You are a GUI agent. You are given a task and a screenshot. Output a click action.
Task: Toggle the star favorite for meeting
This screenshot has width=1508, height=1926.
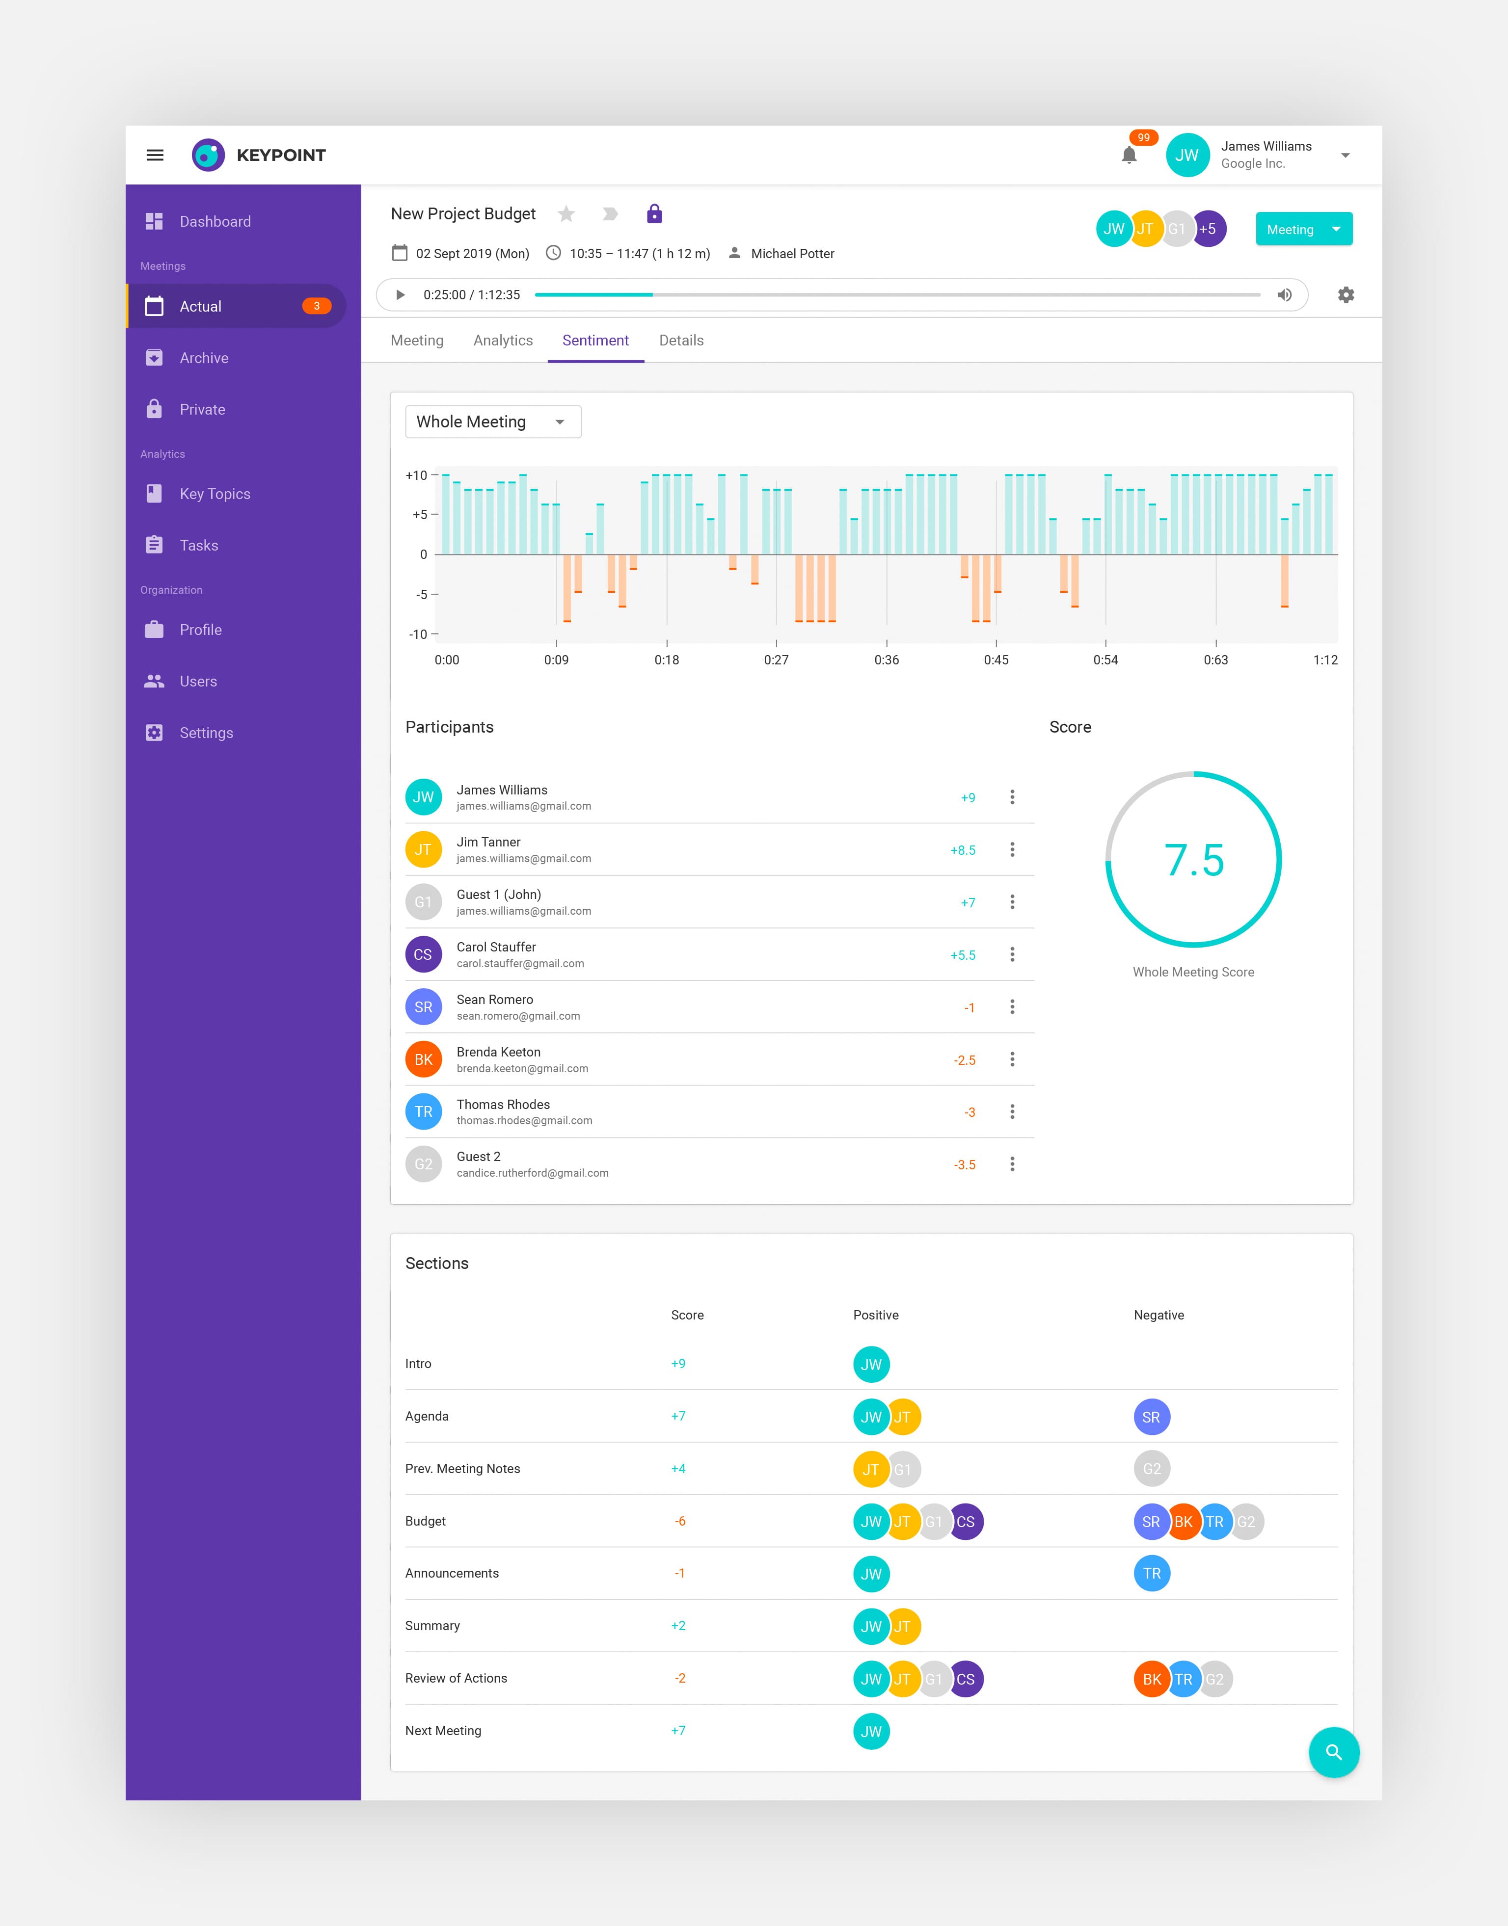click(567, 214)
